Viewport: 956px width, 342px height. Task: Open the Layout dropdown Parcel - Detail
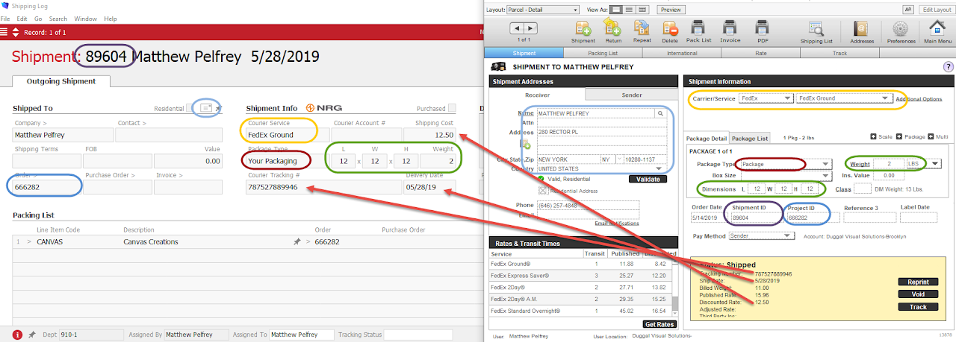(x=543, y=10)
